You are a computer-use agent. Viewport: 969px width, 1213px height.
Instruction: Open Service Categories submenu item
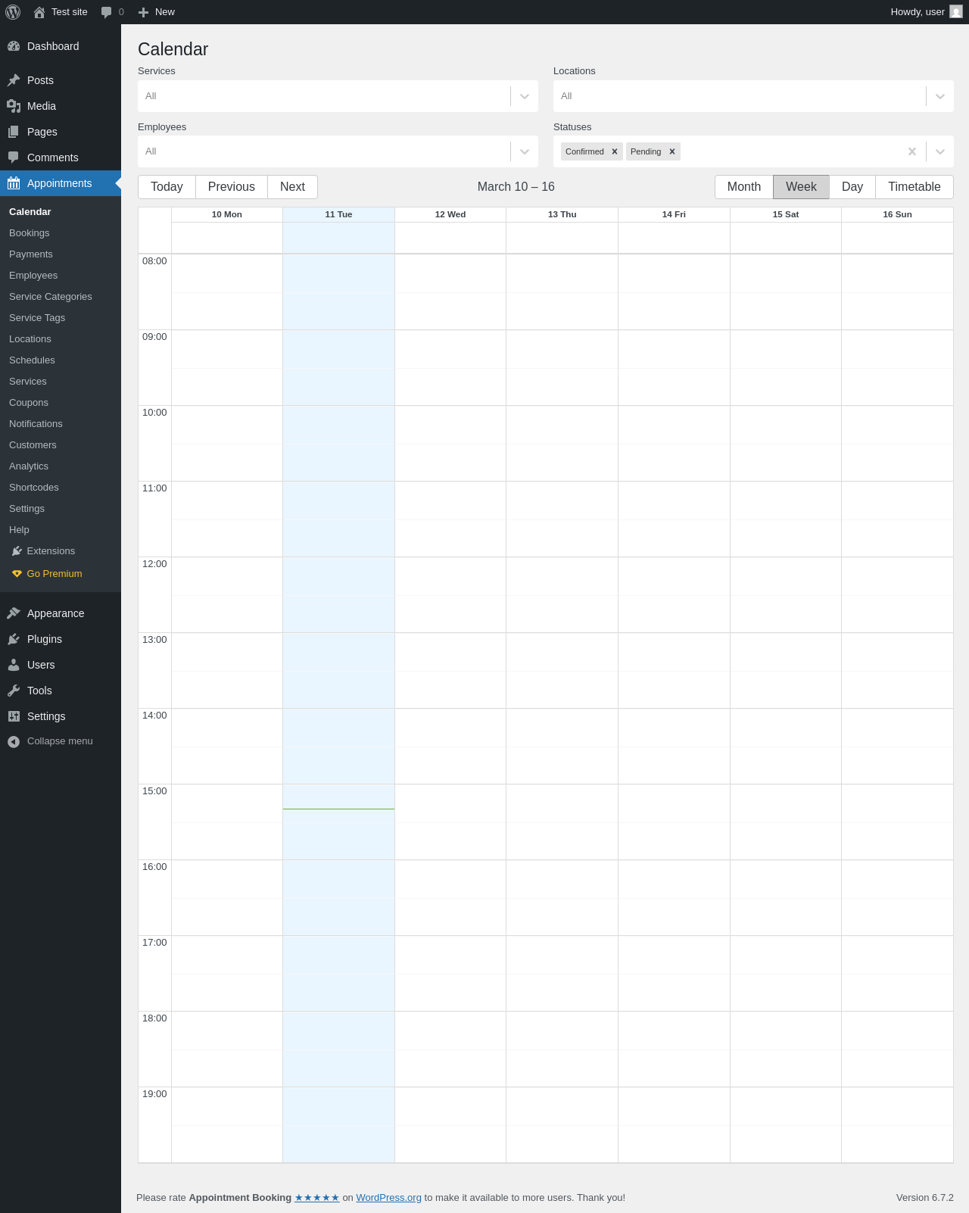point(61,297)
